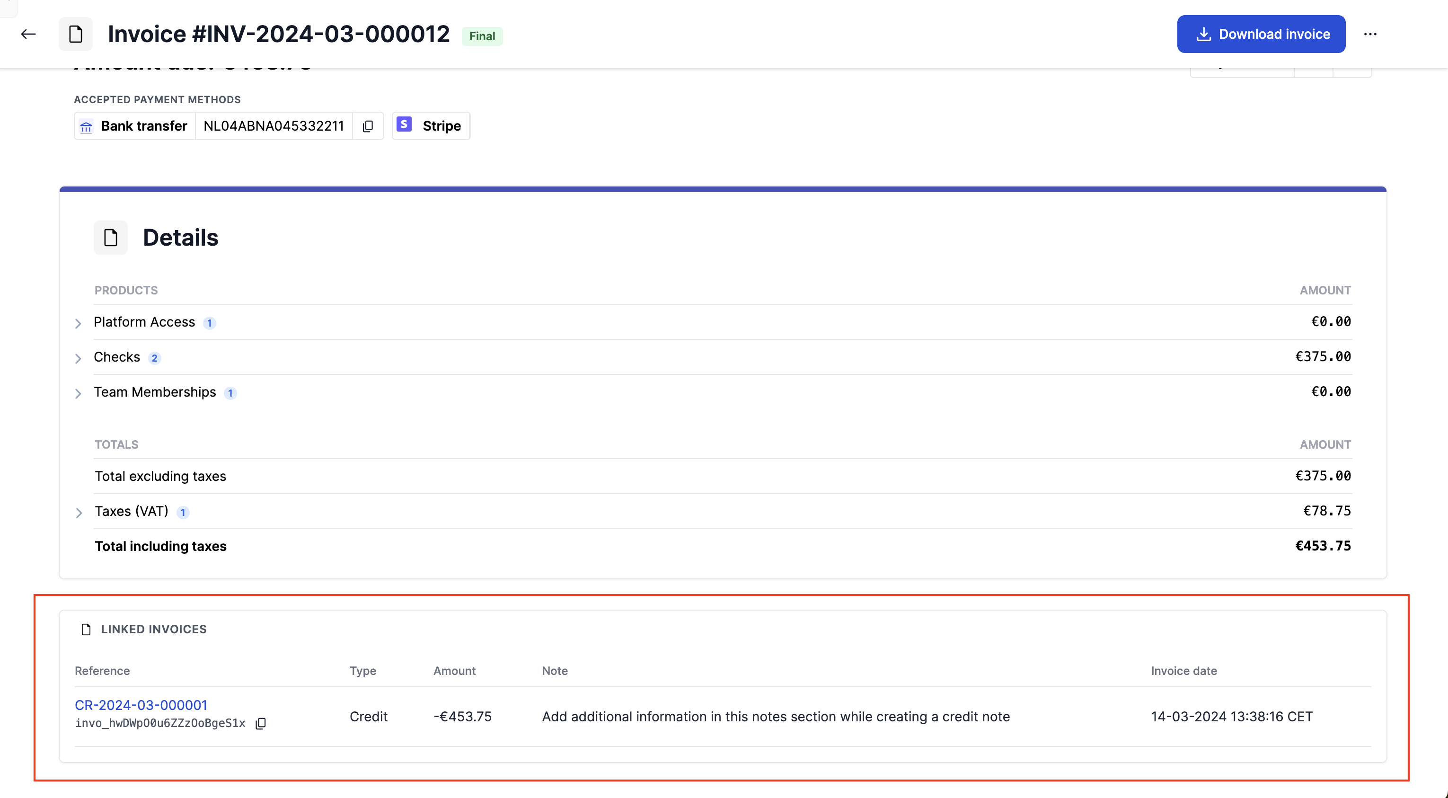This screenshot has height=798, width=1448.
Task: Expand the Checks product row
Action: pyautogui.click(x=78, y=358)
